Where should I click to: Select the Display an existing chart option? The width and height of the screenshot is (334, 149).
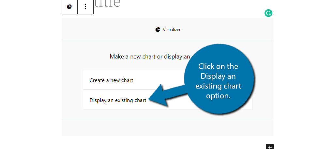(x=118, y=100)
